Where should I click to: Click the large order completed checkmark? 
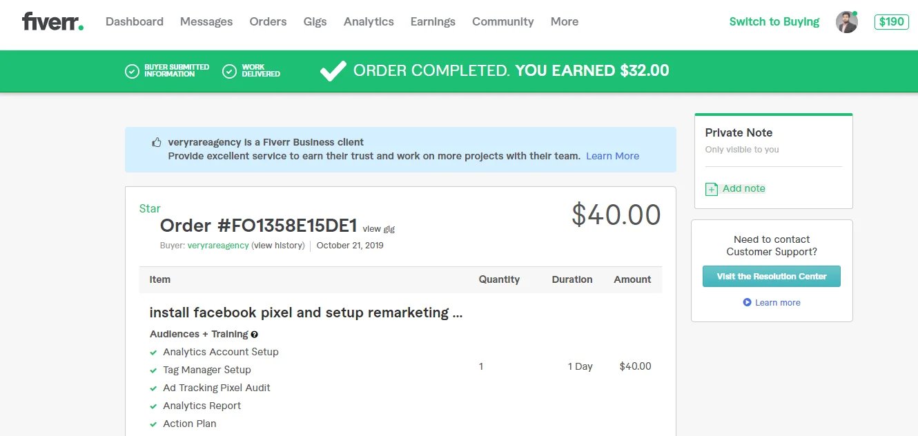tap(333, 70)
